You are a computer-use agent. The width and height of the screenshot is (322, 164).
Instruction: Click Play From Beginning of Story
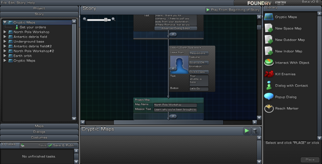pos(233,10)
